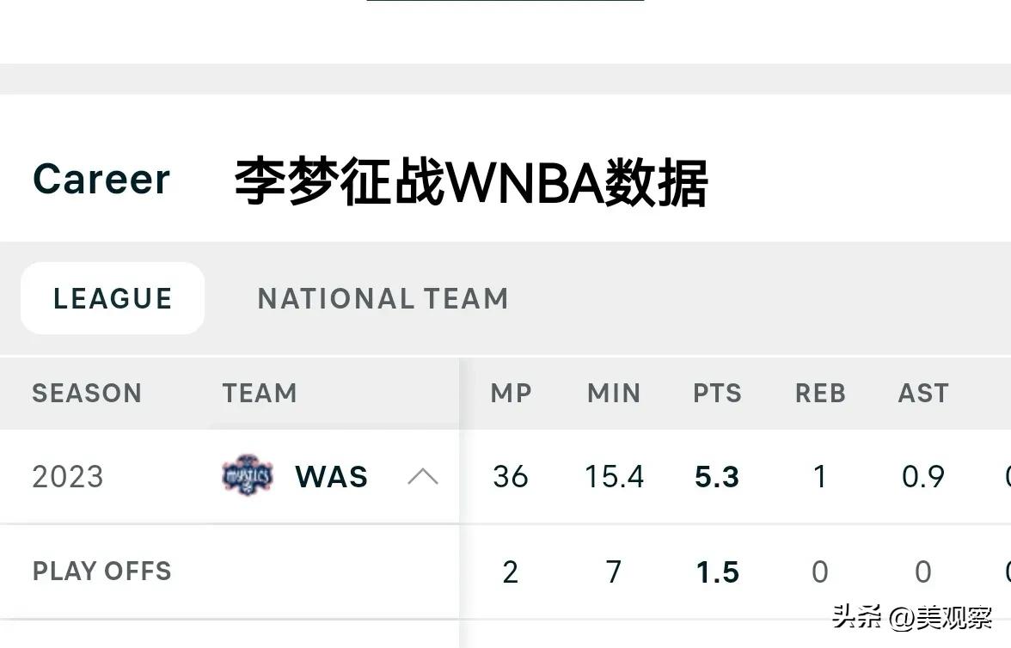Click the TEAM column header
Image resolution: width=1011 pixels, height=648 pixels.
pos(260,393)
